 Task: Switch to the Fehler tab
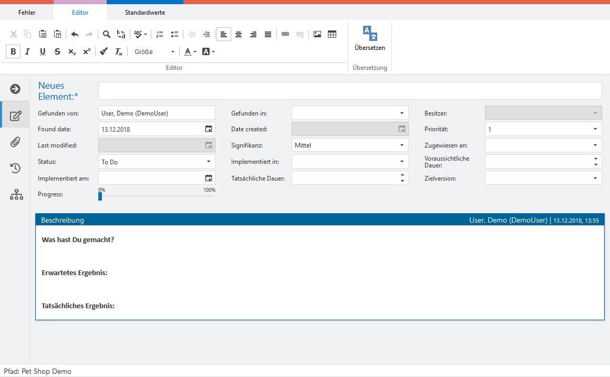point(27,12)
